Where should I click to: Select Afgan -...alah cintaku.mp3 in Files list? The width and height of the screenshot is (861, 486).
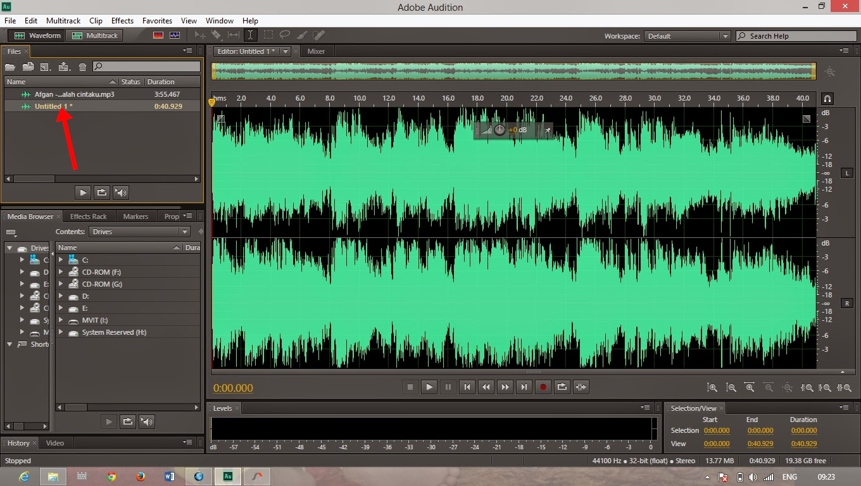click(x=103, y=94)
